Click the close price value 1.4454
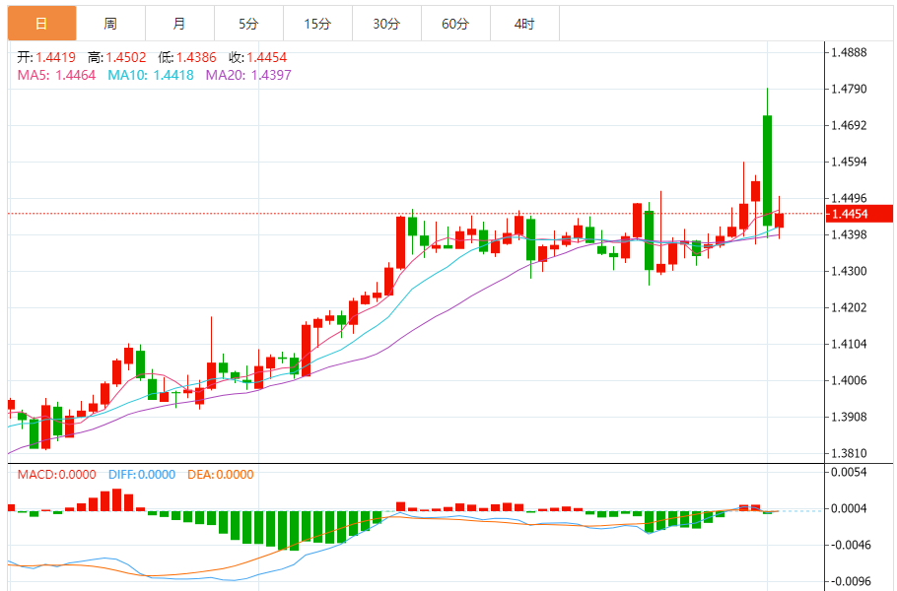897x591 pixels. (266, 57)
